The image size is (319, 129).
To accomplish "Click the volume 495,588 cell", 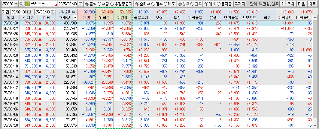I will pyautogui.click(x=66, y=23).
